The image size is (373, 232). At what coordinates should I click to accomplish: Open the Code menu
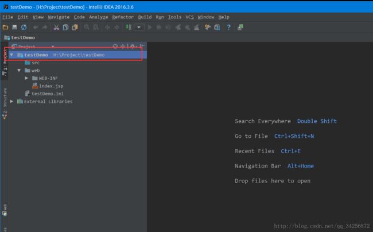(x=79, y=17)
